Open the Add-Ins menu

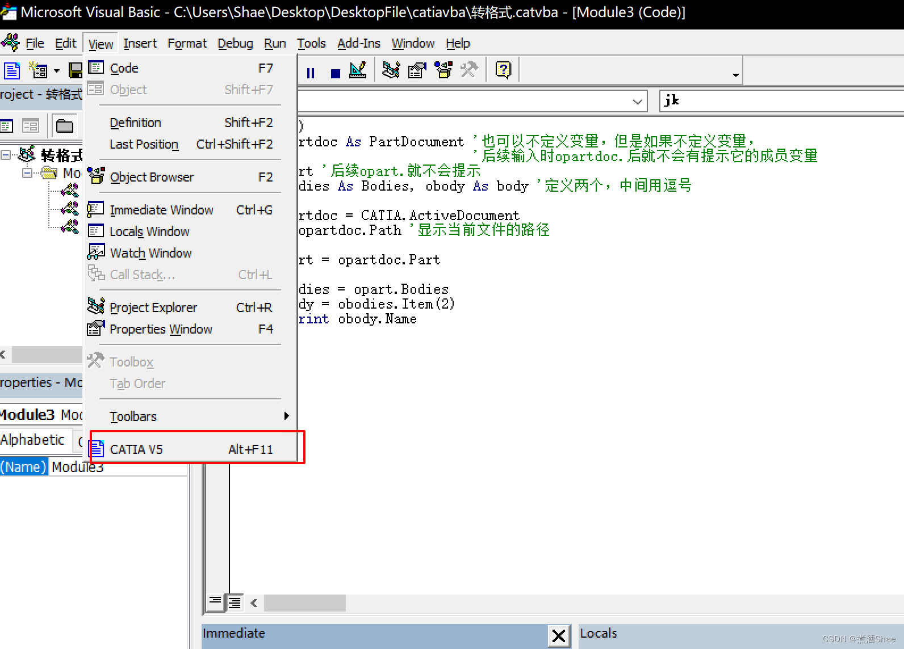click(x=359, y=43)
